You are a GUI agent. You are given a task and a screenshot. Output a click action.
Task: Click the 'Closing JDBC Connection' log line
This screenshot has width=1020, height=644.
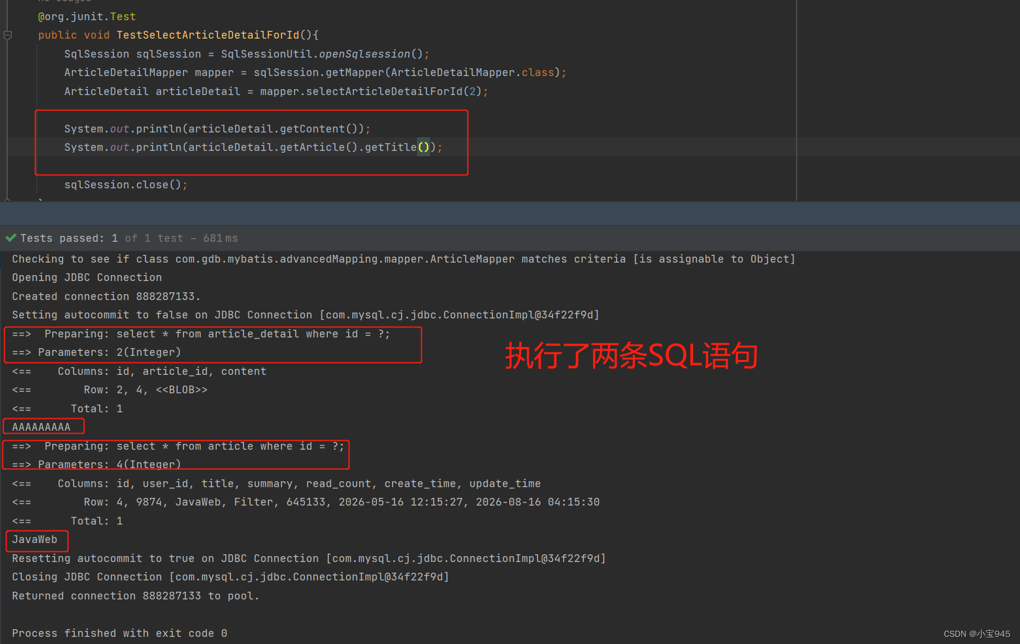point(230,577)
